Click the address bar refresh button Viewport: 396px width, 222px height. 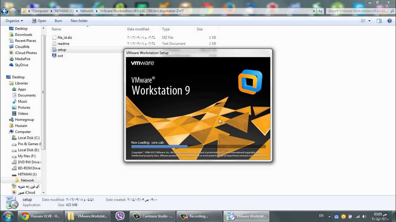pyautogui.click(x=320, y=11)
